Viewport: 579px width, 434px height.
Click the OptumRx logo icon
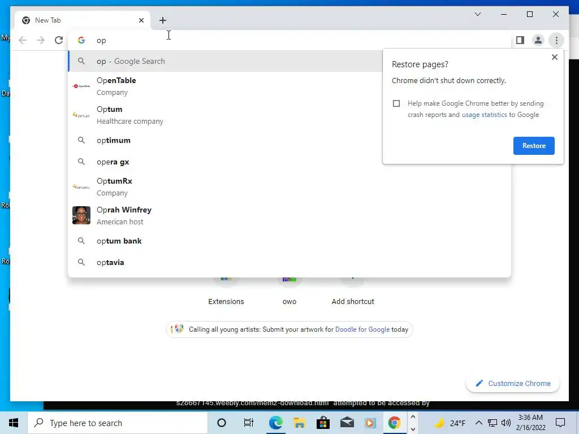click(x=81, y=186)
